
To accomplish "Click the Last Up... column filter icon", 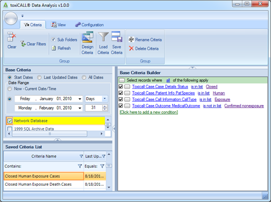I will tap(104, 156).
